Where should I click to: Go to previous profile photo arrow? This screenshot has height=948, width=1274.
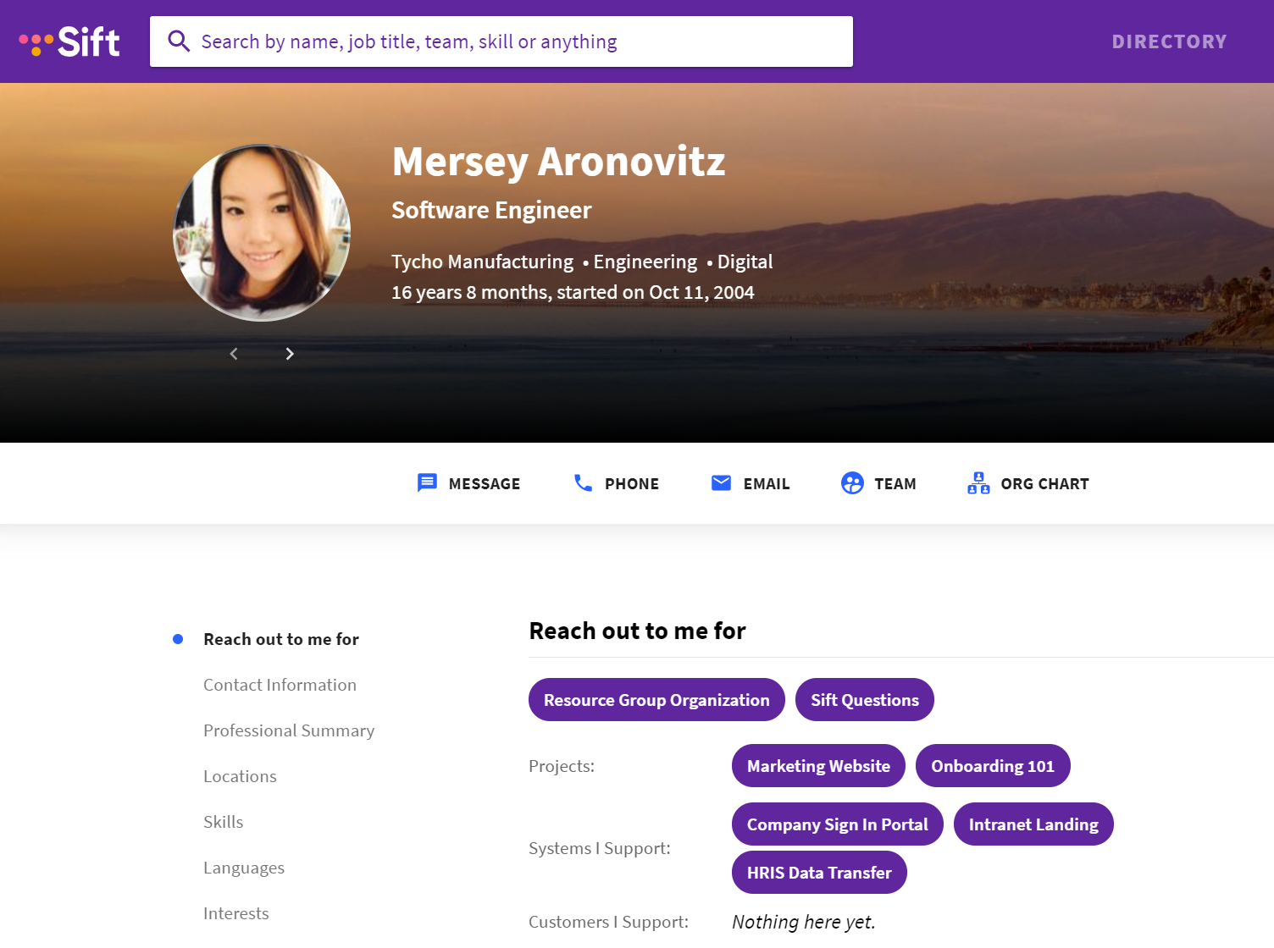(234, 354)
